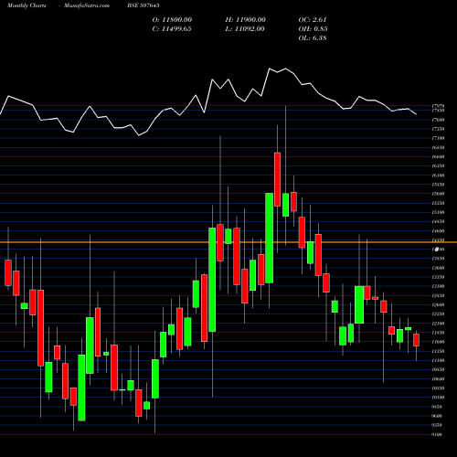
Task: Click the tallest red candle at the chart's peak
Action: pyautogui.click(x=277, y=179)
